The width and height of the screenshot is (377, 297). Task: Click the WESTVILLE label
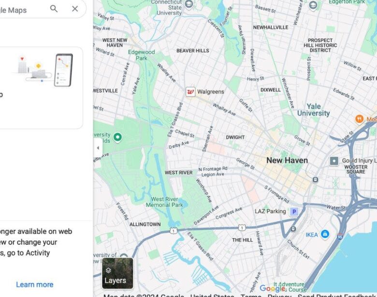pos(106,91)
